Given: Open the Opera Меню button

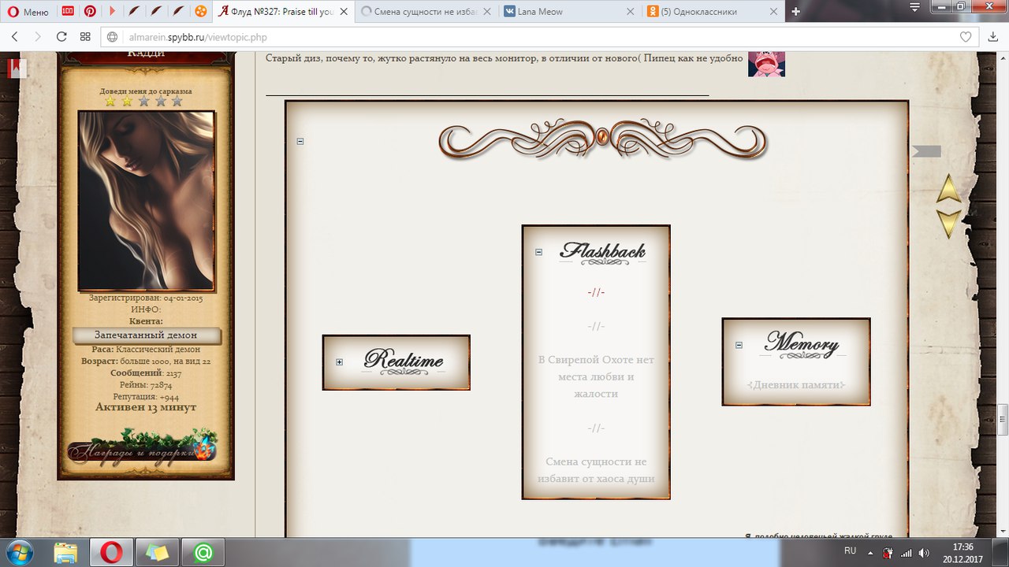Looking at the screenshot, I should (x=28, y=12).
